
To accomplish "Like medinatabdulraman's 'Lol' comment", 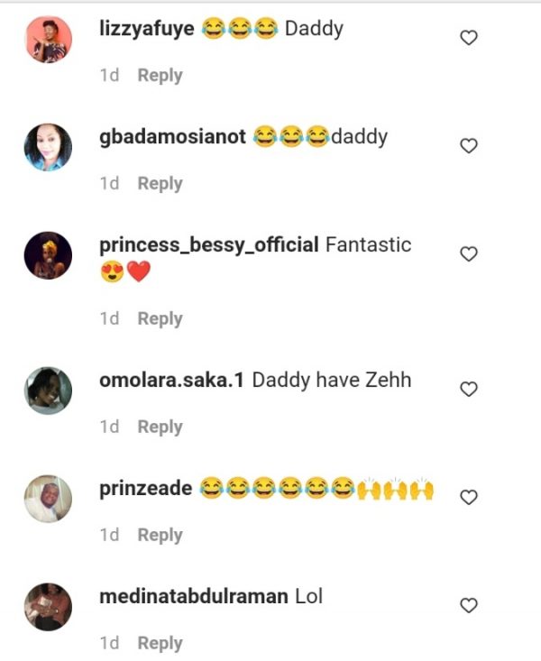I will [468, 606].
